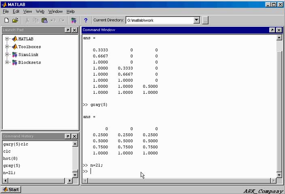Select 'n=21;' in Command History
Viewport: 285px width, 194px height.
click(x=9, y=173)
